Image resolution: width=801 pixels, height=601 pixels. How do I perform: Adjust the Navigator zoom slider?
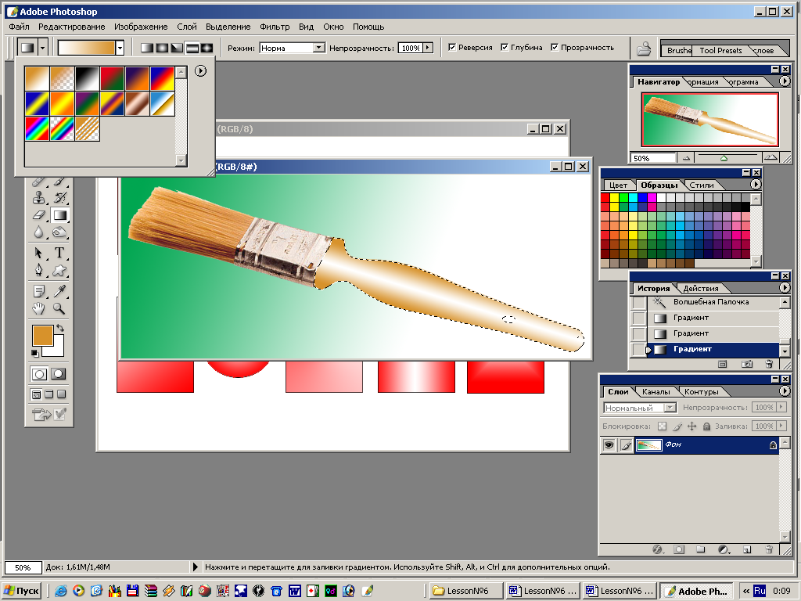pyautogui.click(x=724, y=158)
